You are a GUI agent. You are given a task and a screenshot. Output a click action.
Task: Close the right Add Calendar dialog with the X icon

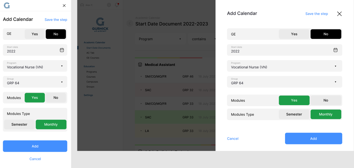pos(339,14)
